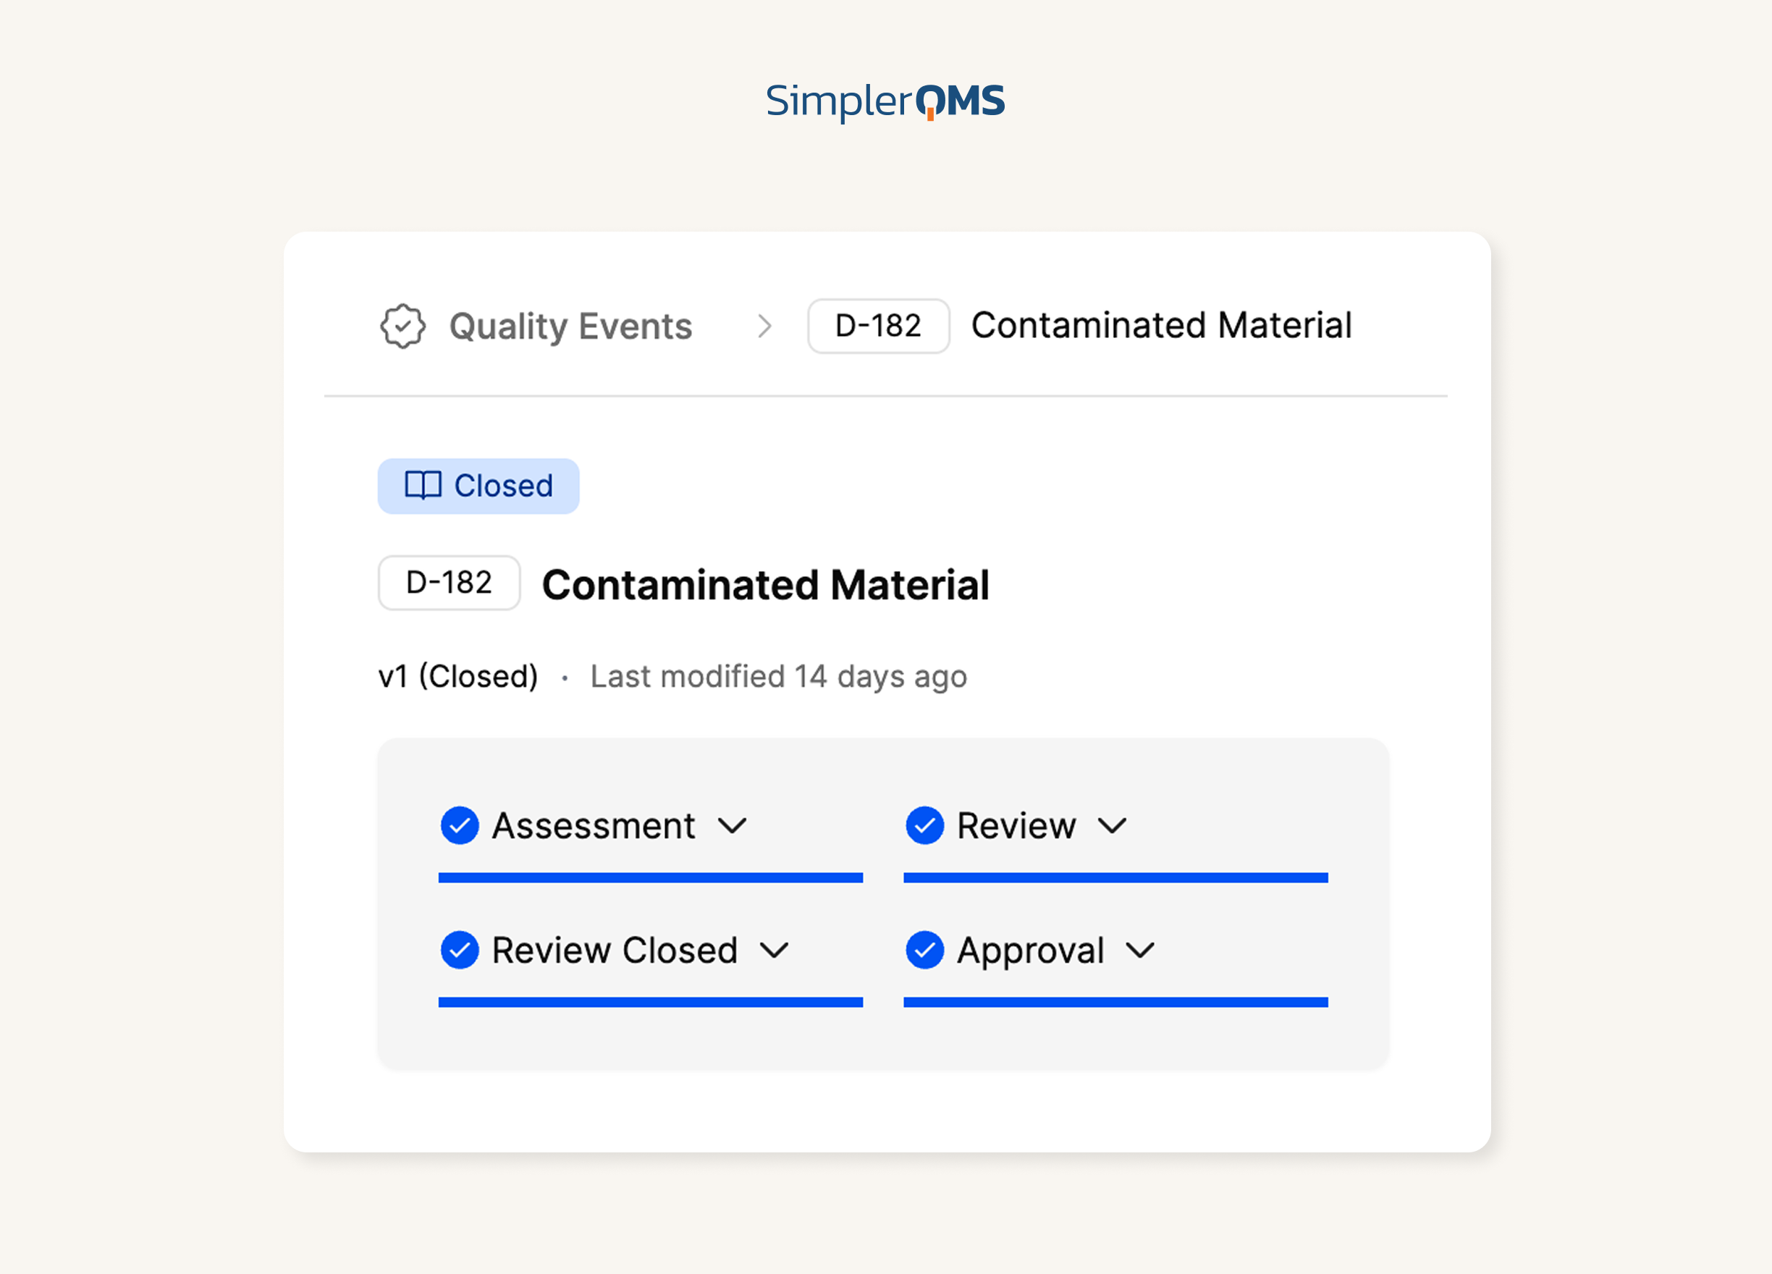Screen dimensions: 1772x1274
Task: Click the Review step label
Action: [x=1016, y=826]
